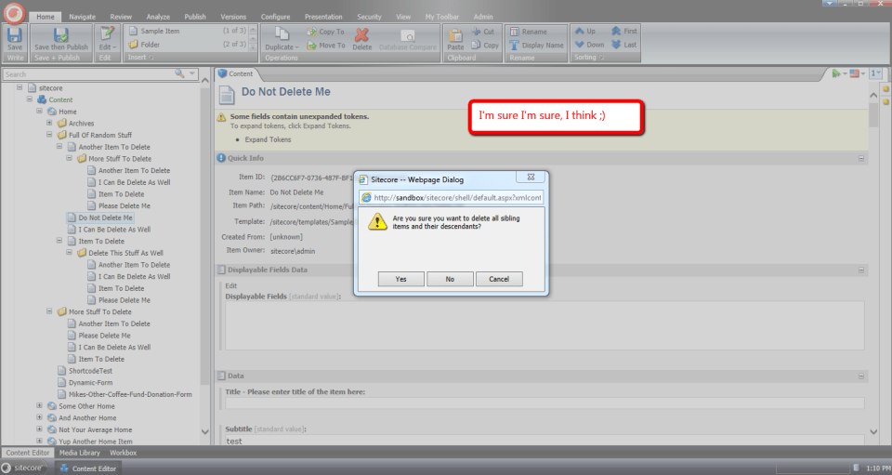892x475 pixels.
Task: Expand And Another Home node
Action: (39, 417)
